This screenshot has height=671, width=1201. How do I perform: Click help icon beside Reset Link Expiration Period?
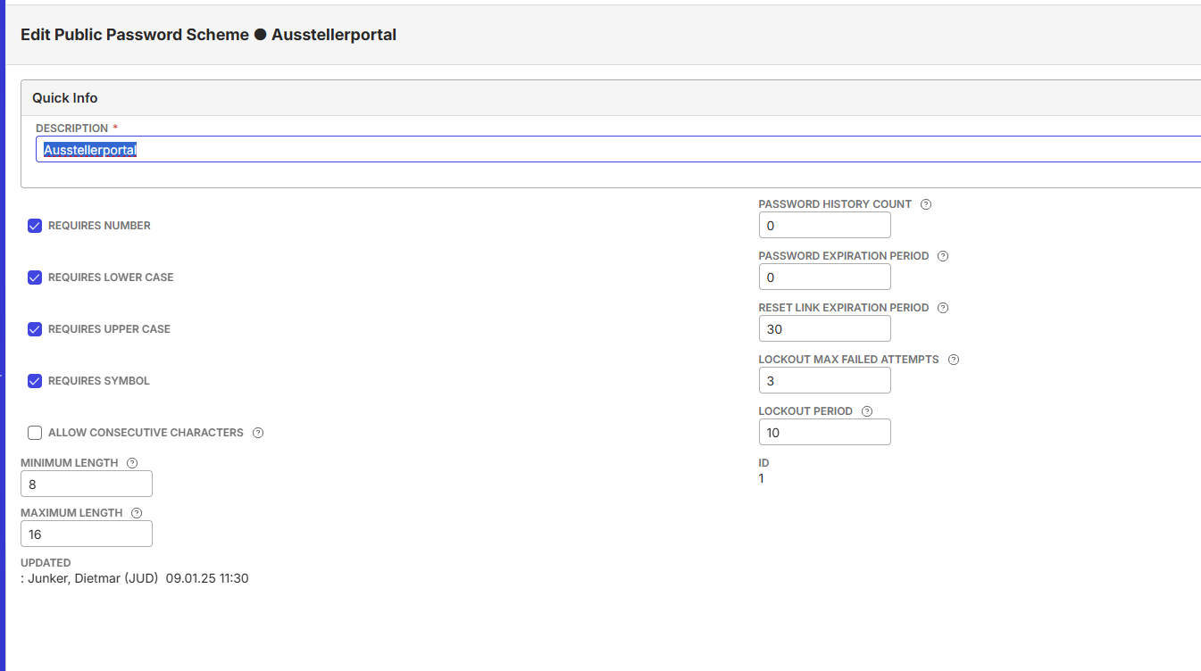point(943,308)
